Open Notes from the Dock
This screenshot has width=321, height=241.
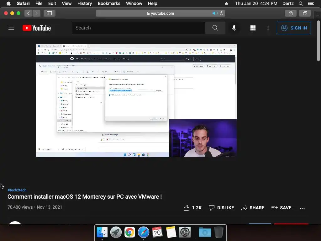[171, 232]
